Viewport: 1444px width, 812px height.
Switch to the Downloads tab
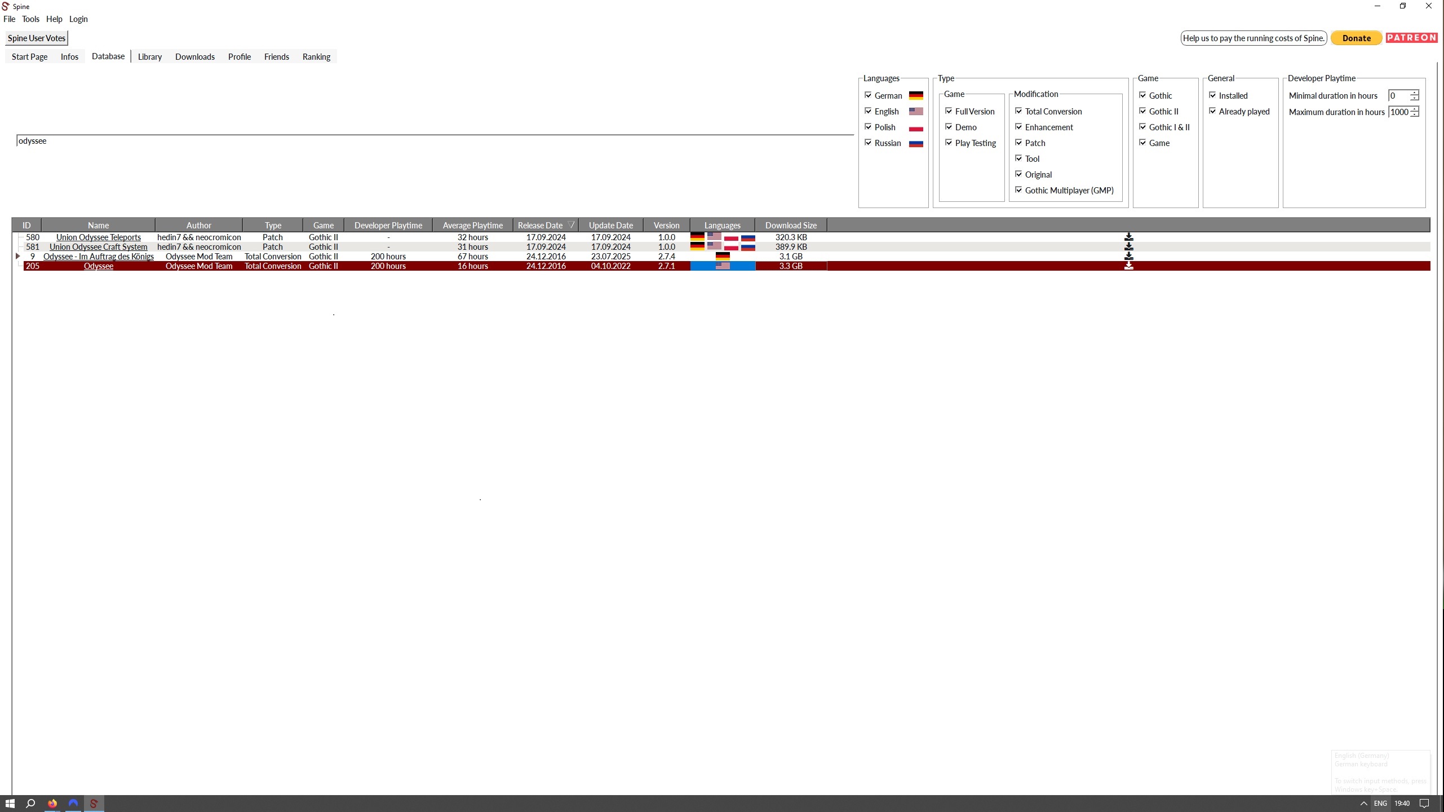(195, 56)
